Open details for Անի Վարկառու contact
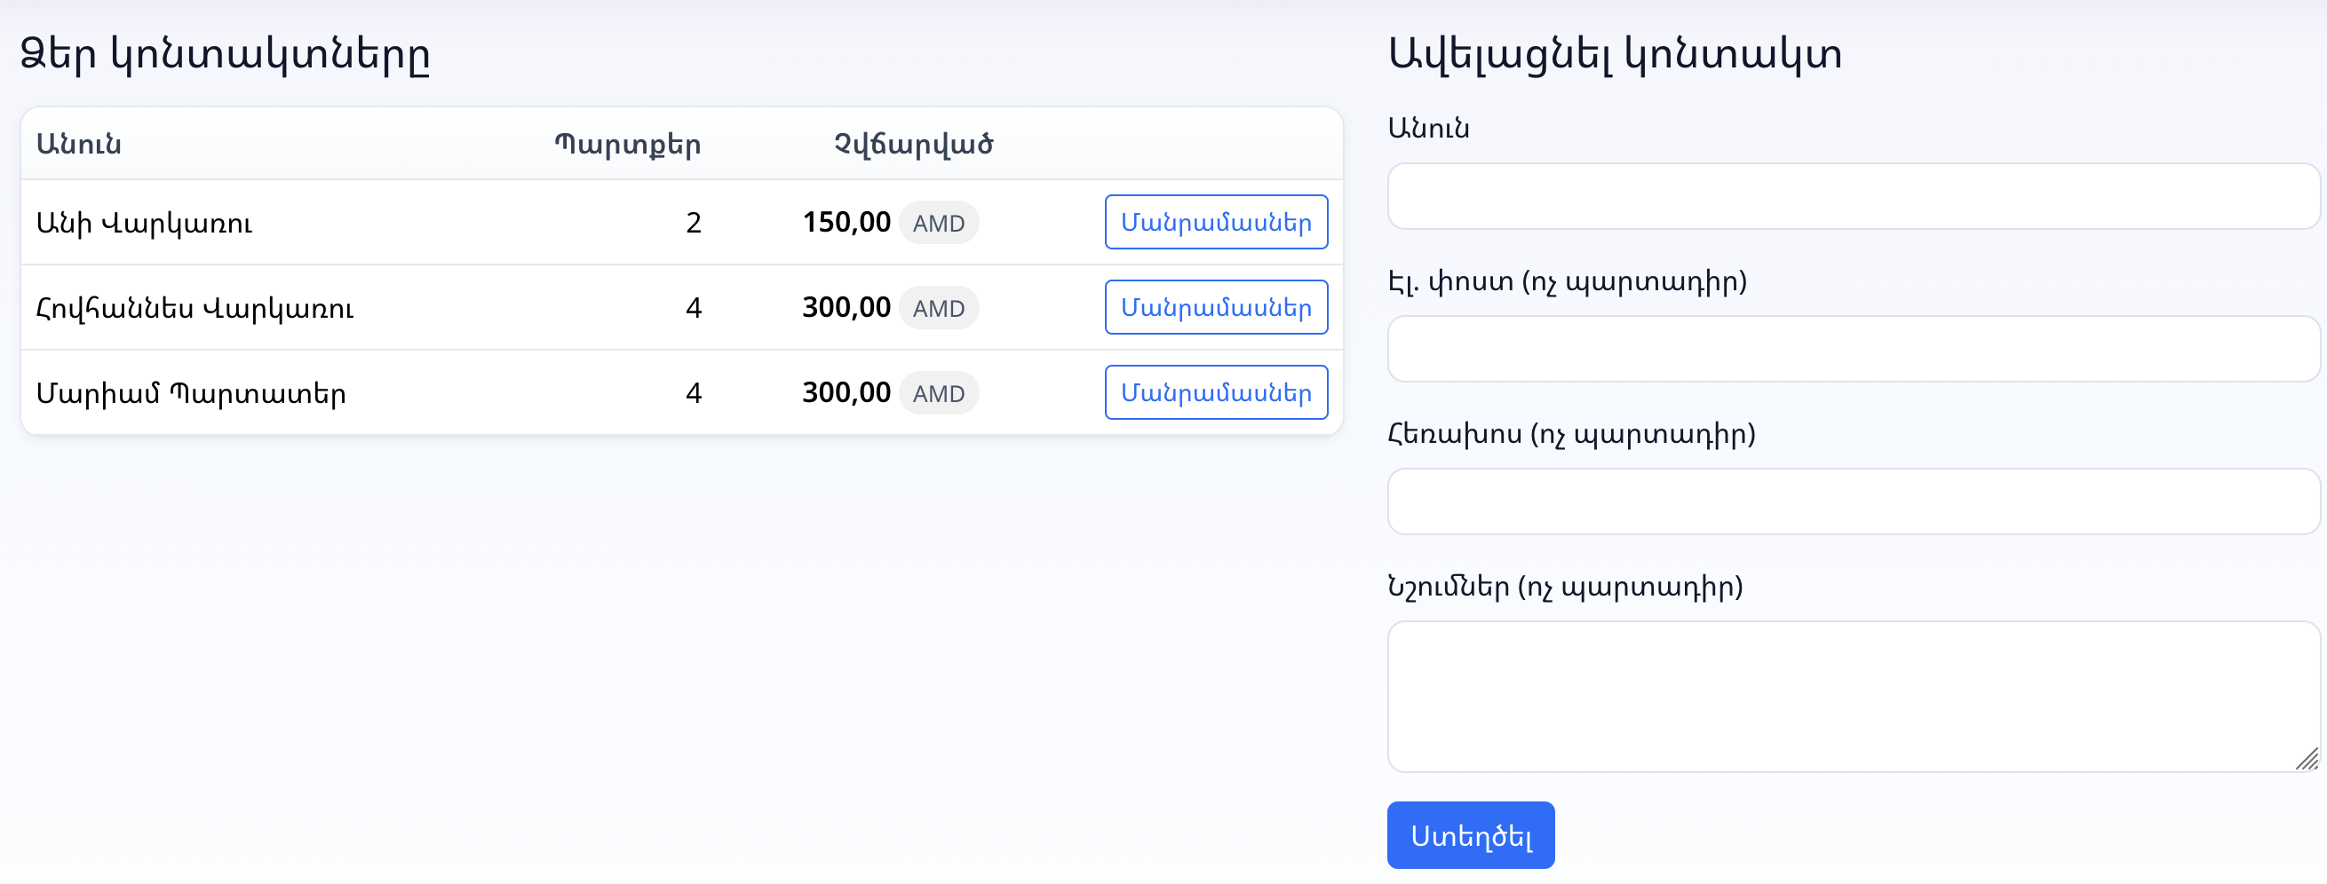Screen dimensions: 2327x884 click(x=1215, y=221)
